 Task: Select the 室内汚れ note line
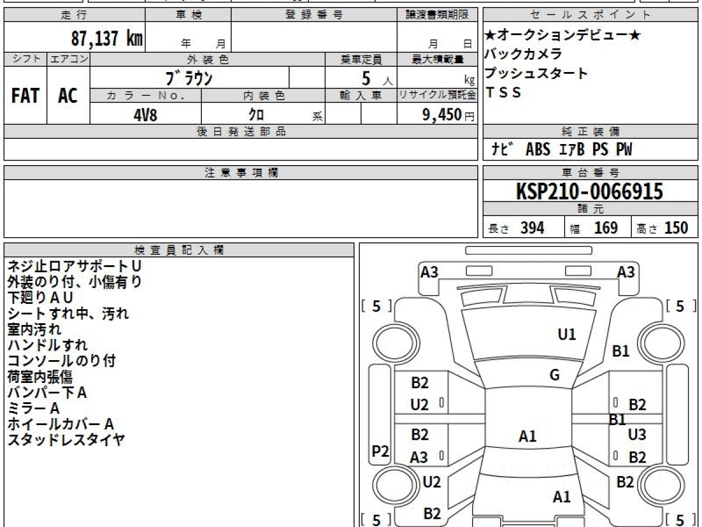[x=33, y=330]
